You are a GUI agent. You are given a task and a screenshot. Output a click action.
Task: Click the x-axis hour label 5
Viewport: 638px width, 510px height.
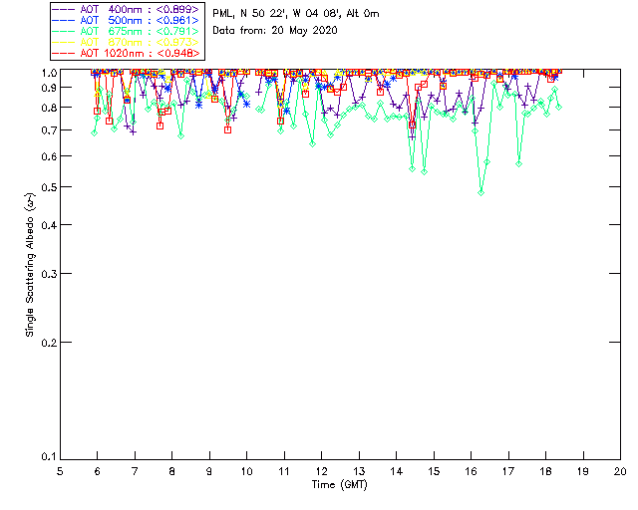(x=60, y=471)
